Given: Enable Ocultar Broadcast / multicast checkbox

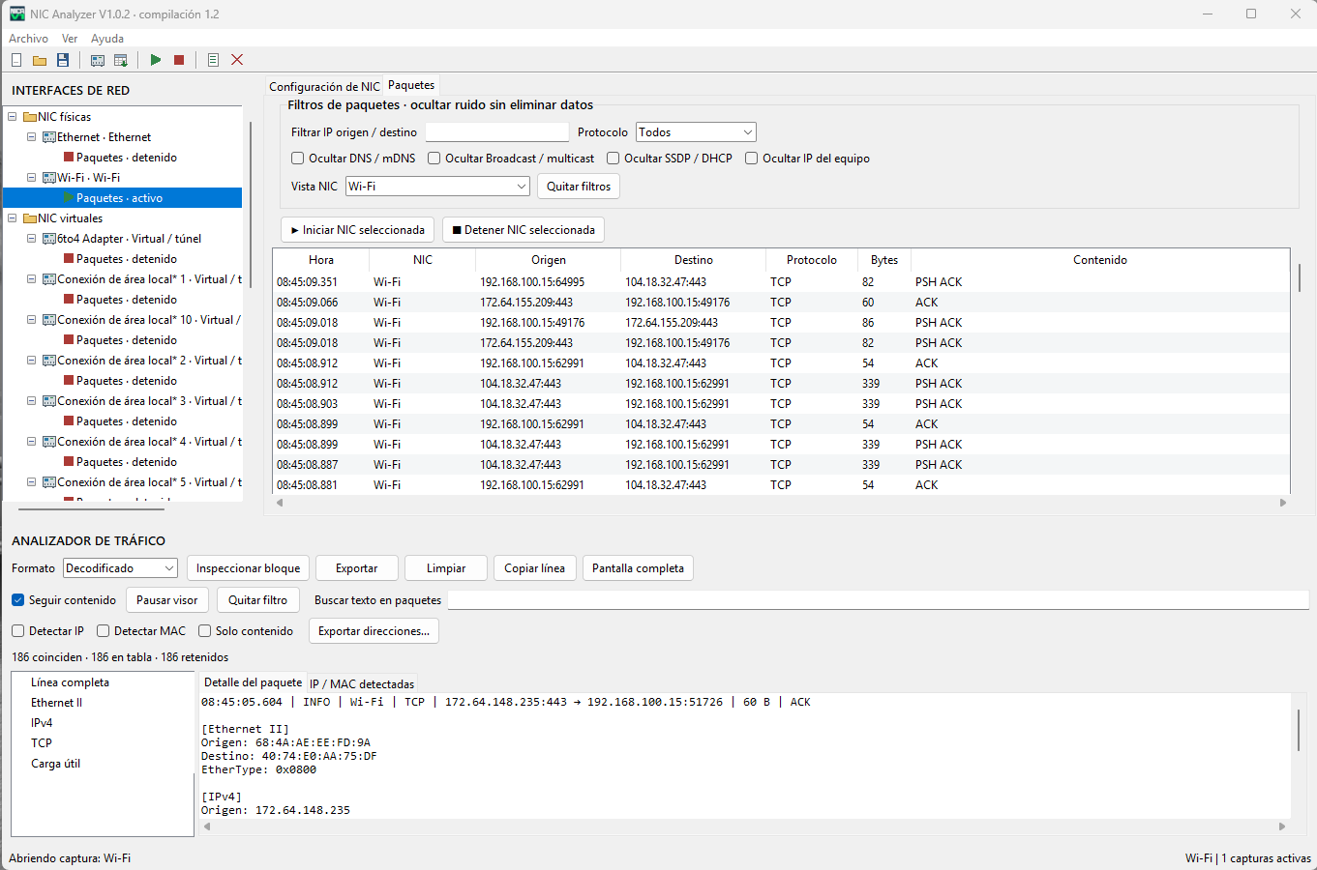Looking at the screenshot, I should click(434, 159).
